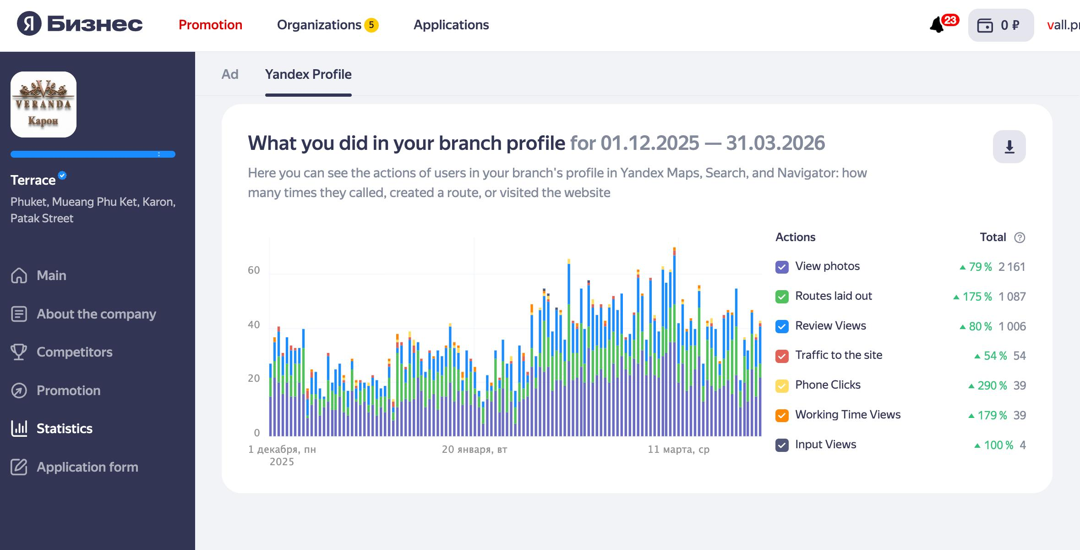Uncheck the View photos checkbox
The width and height of the screenshot is (1080, 550).
pos(782,267)
